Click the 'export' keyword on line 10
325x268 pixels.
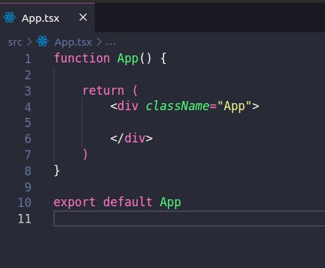coord(74,202)
